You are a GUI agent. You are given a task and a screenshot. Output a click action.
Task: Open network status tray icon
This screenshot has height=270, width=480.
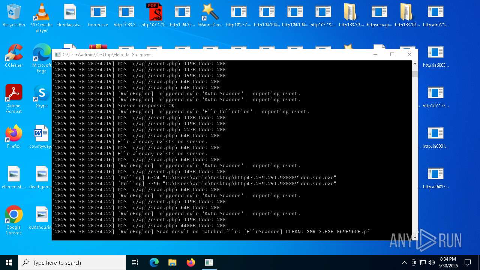(423, 262)
